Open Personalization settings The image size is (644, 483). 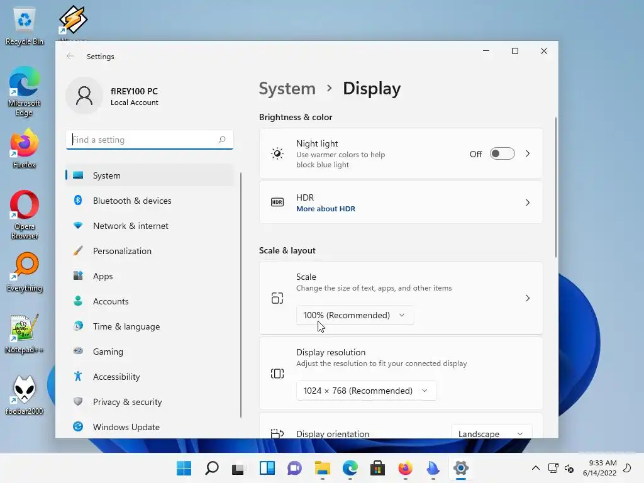pyautogui.click(x=150, y=251)
